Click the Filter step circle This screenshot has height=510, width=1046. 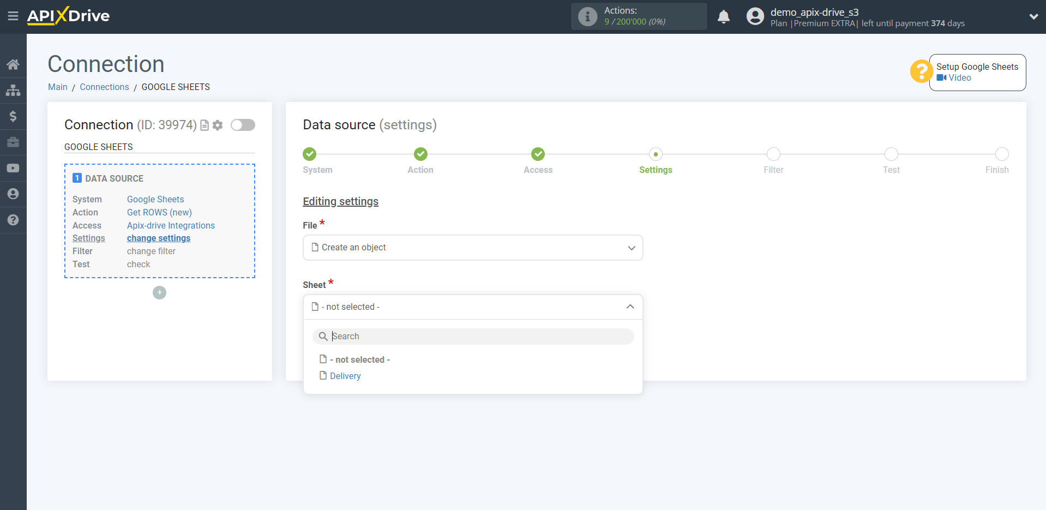click(773, 154)
